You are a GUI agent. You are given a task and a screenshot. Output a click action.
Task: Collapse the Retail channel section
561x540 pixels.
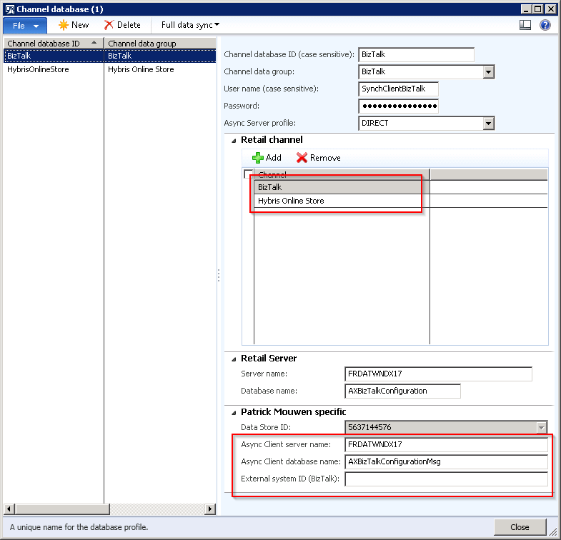tap(234, 141)
